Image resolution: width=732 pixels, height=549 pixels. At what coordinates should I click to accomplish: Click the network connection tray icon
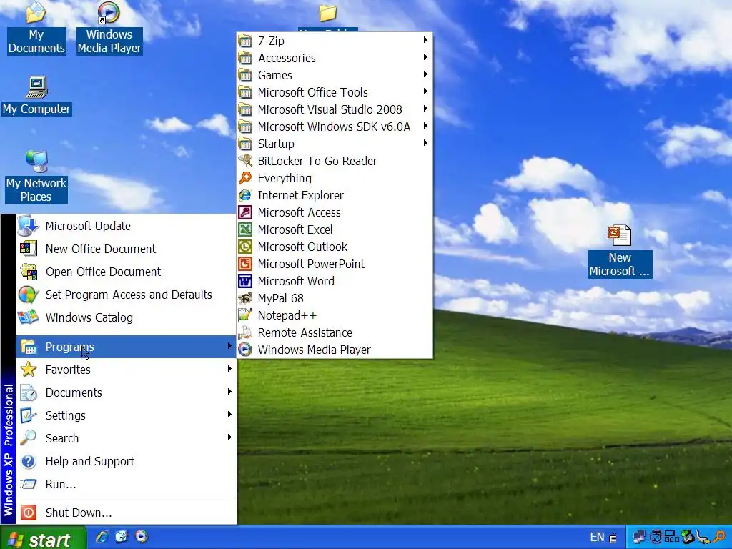click(x=640, y=537)
